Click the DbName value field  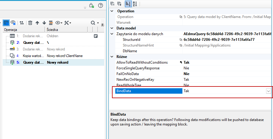point(227,51)
